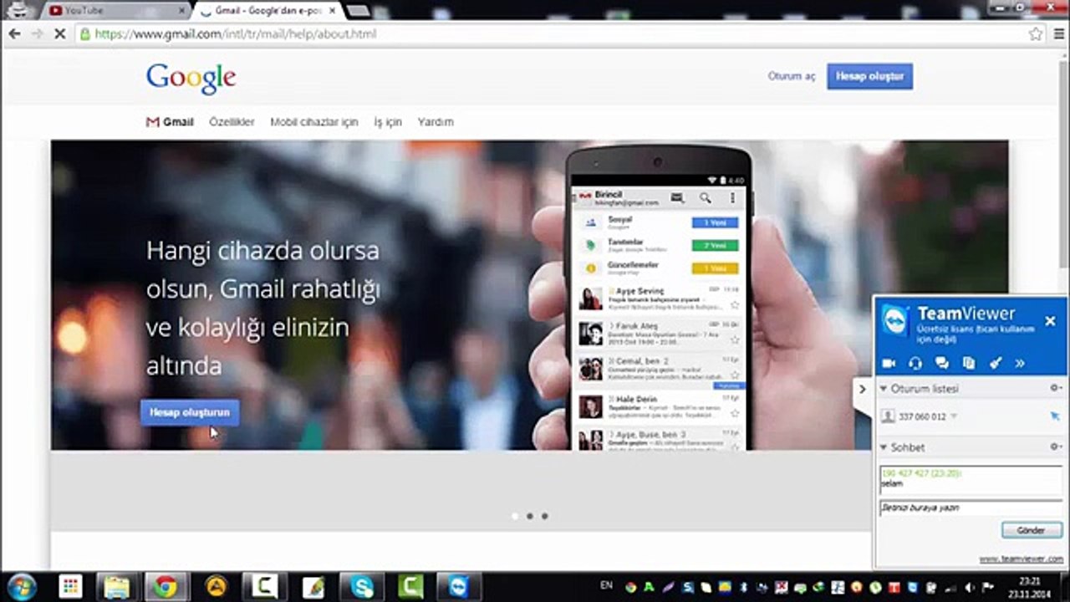Click the chat message input field
The height and width of the screenshot is (602, 1070).
tap(970, 508)
